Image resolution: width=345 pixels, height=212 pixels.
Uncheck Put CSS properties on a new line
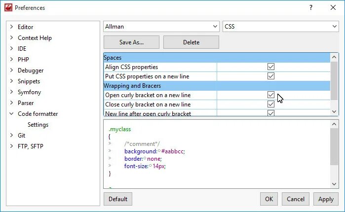[270, 76]
